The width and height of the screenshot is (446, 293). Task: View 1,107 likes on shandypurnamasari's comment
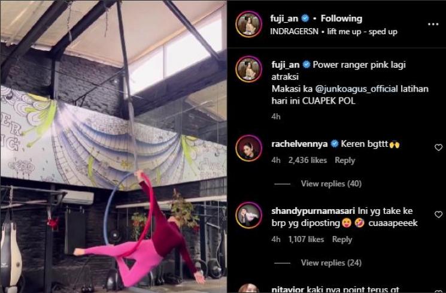point(306,240)
